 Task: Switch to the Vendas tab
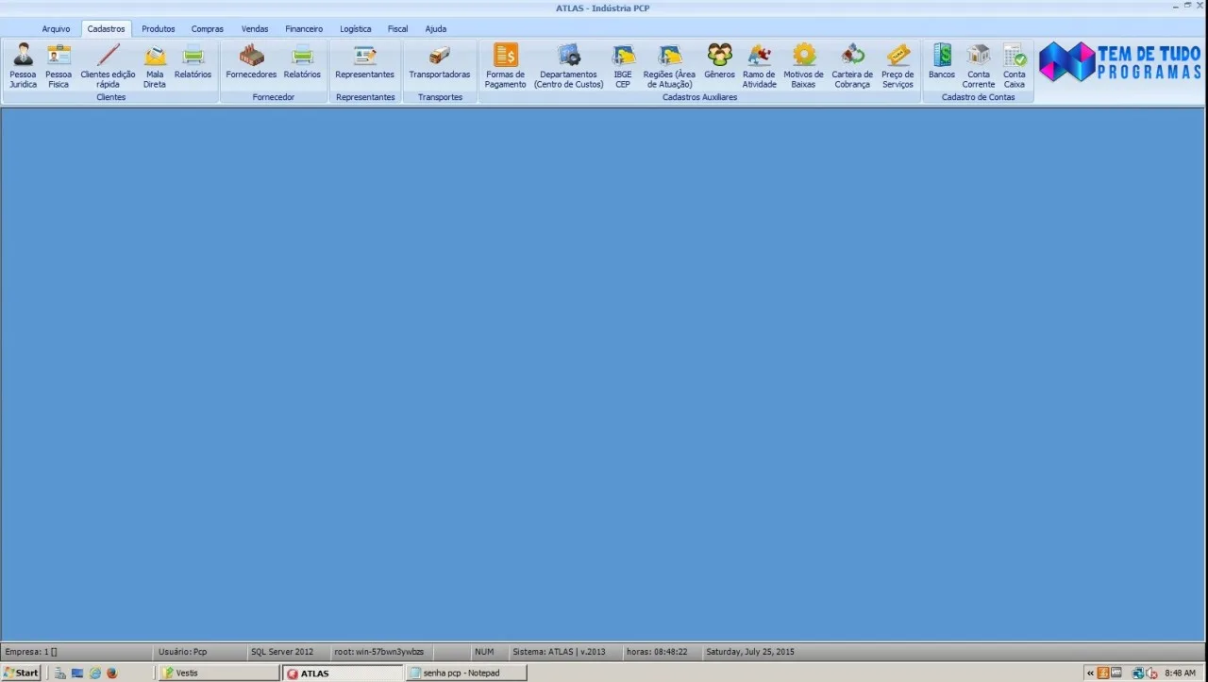255,29
